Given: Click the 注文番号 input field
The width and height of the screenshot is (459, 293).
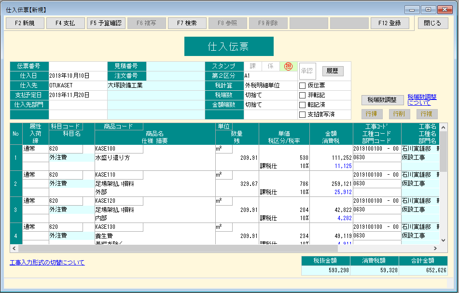Looking at the screenshot, I should 175,76.
